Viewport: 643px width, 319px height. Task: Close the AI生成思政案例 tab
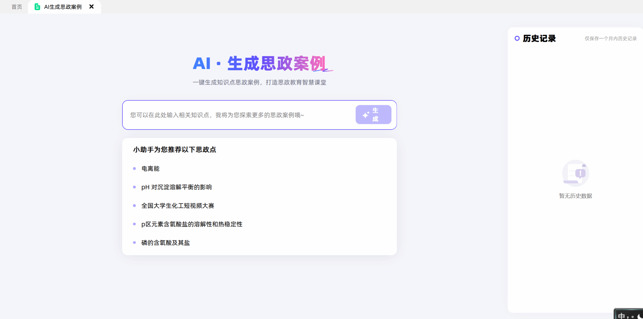coord(91,7)
